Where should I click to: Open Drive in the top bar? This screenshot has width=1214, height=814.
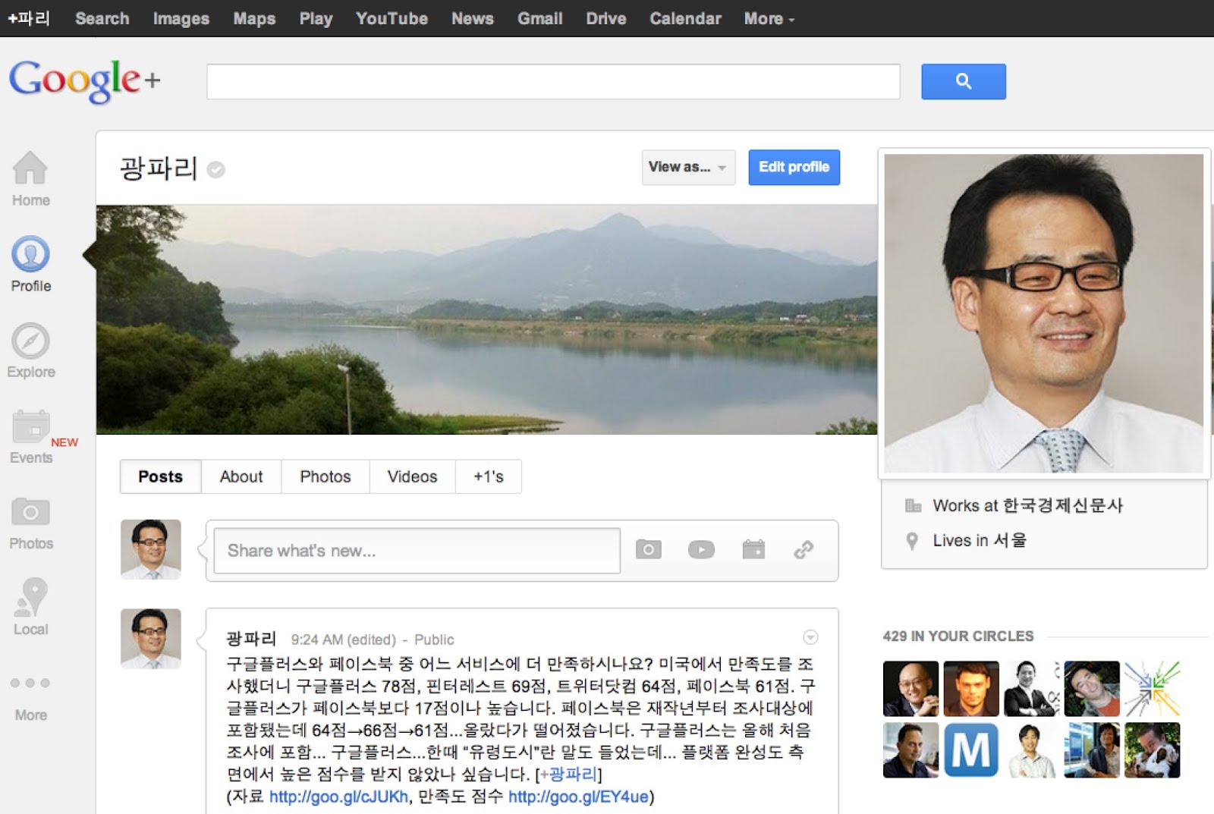point(606,18)
